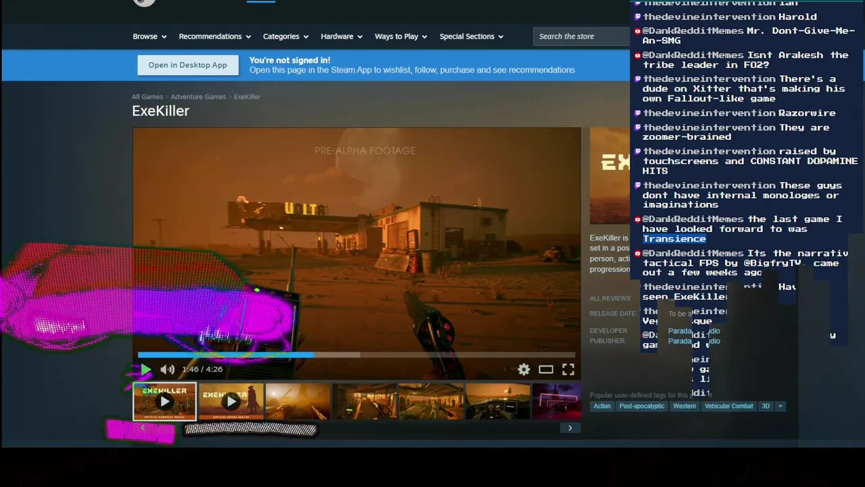
Task: Select the fifth screenshot thumbnail
Action: tap(430, 402)
